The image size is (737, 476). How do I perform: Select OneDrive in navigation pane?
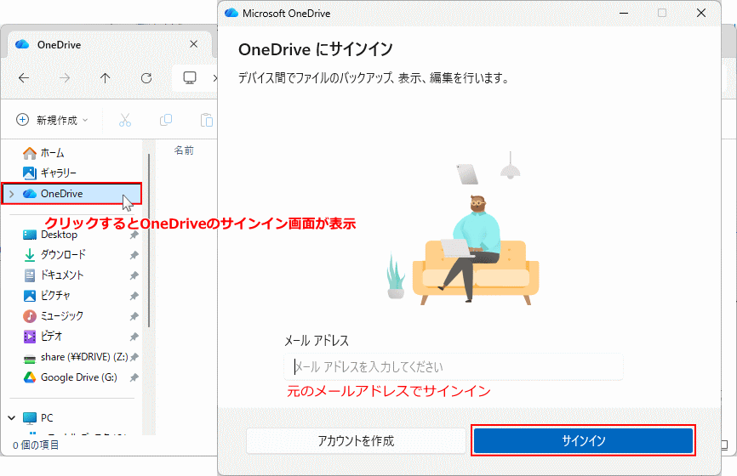click(71, 194)
